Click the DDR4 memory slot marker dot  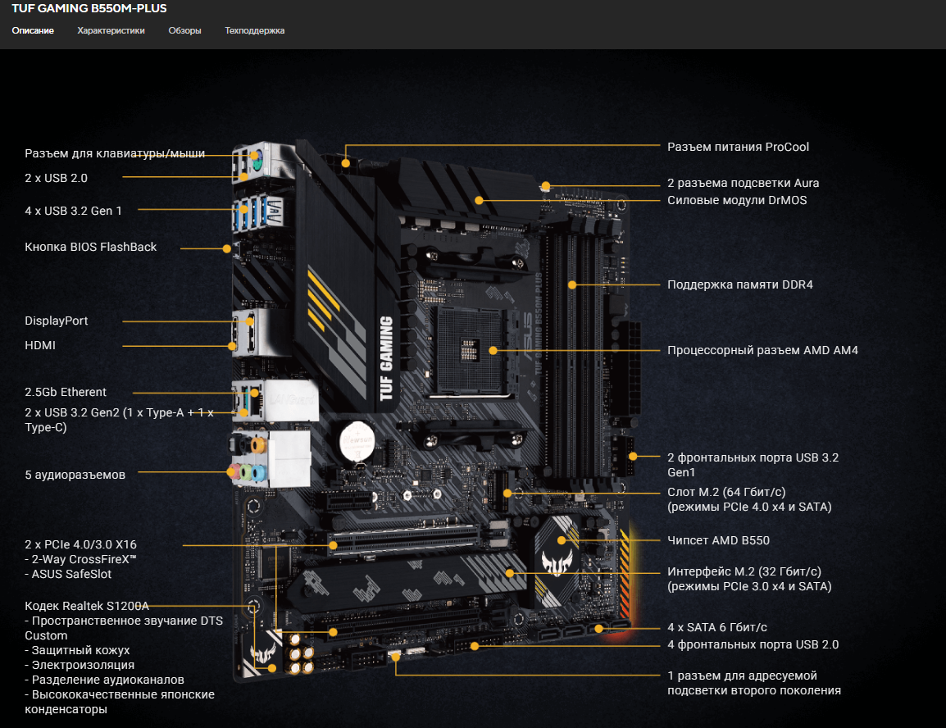tap(572, 284)
